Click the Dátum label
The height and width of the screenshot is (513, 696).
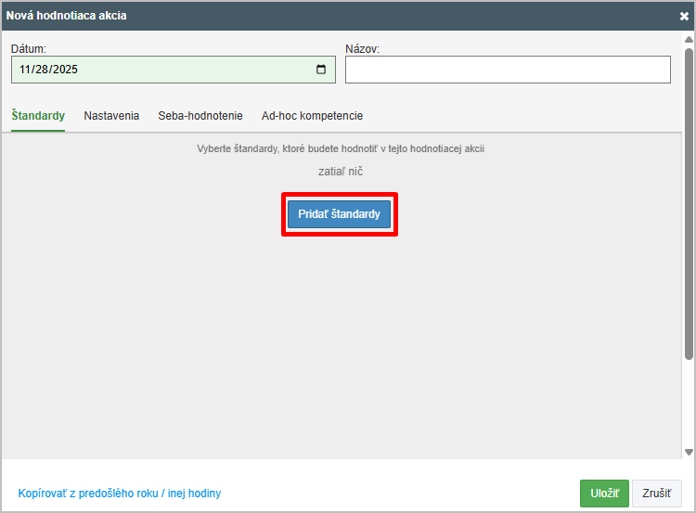coord(29,48)
